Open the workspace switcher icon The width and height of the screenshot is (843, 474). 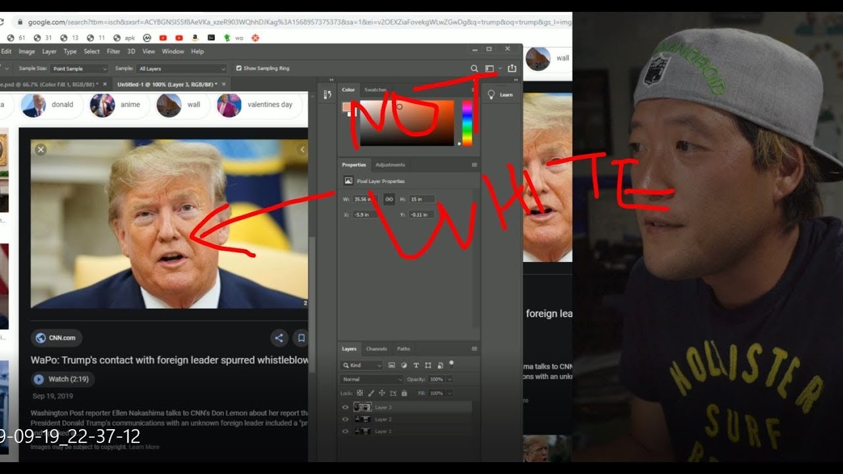click(489, 68)
